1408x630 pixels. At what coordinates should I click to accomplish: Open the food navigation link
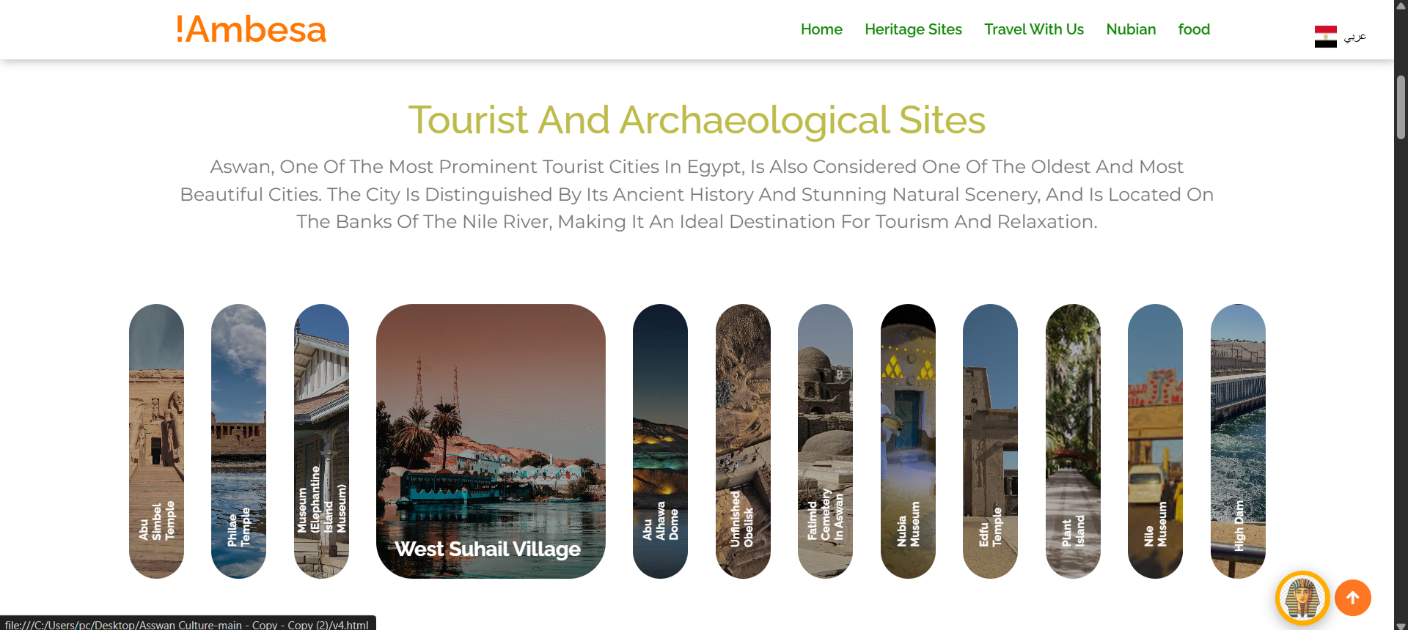(x=1194, y=29)
